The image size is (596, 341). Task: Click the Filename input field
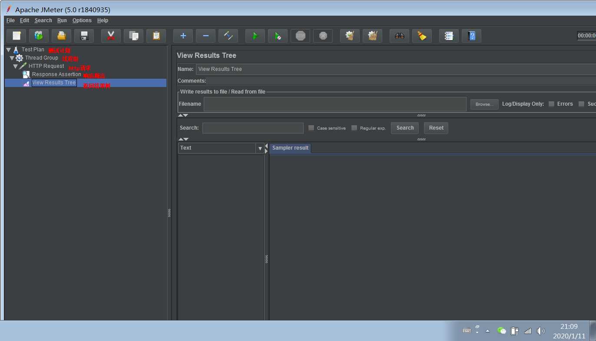(x=335, y=104)
